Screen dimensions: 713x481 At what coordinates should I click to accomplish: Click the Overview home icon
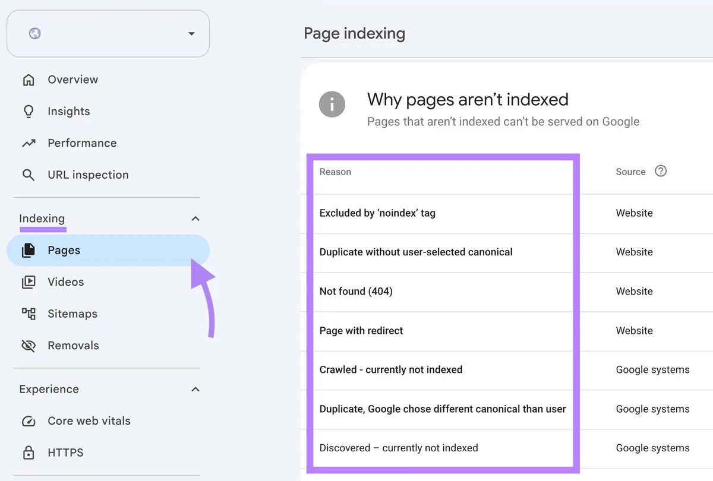click(29, 80)
